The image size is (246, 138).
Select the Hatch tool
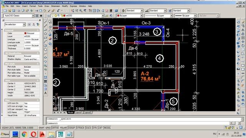[x=45, y=77]
